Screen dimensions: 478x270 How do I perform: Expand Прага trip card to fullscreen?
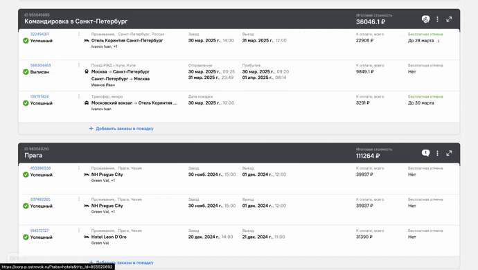(x=449, y=153)
